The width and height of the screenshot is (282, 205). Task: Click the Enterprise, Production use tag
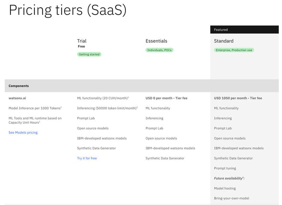[x=233, y=50]
